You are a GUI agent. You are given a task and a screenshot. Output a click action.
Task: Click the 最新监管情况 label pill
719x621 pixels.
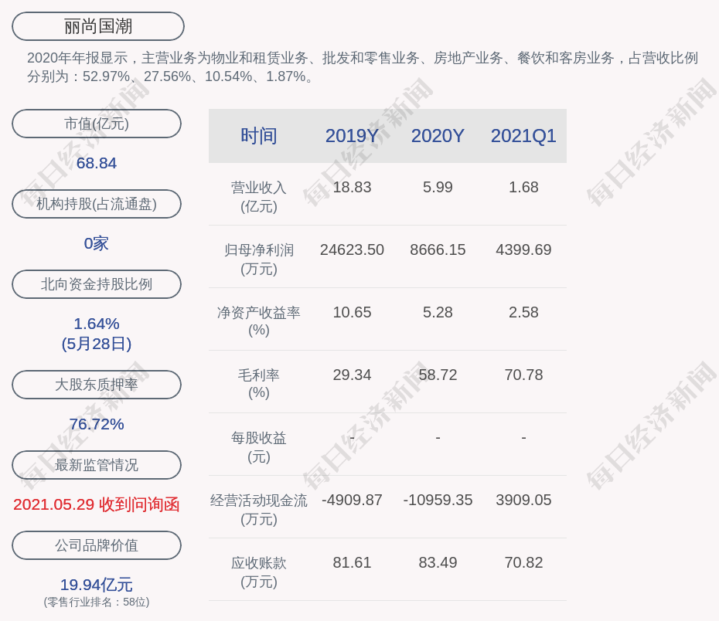click(97, 465)
